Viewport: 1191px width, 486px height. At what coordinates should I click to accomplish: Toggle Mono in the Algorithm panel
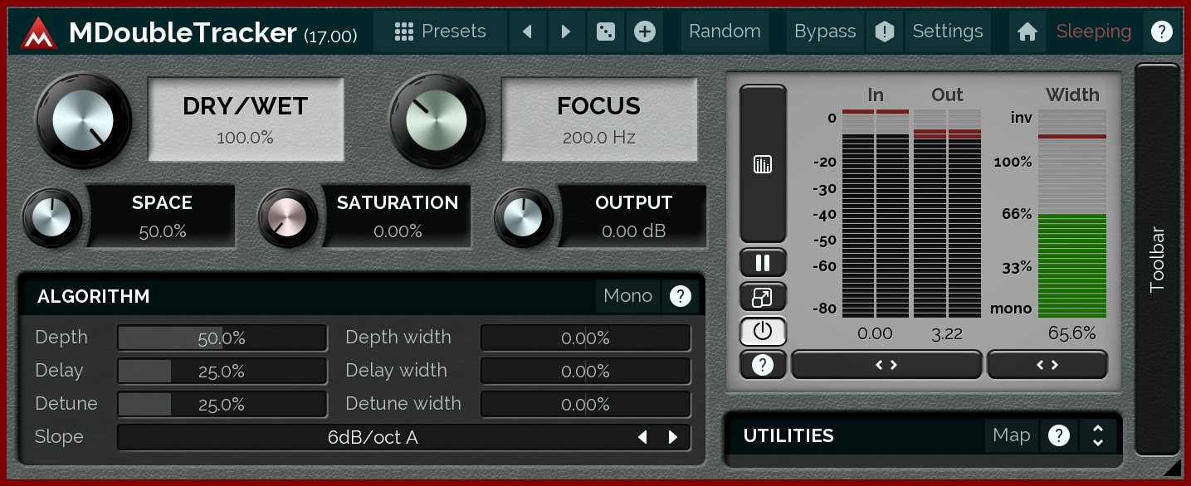[627, 296]
